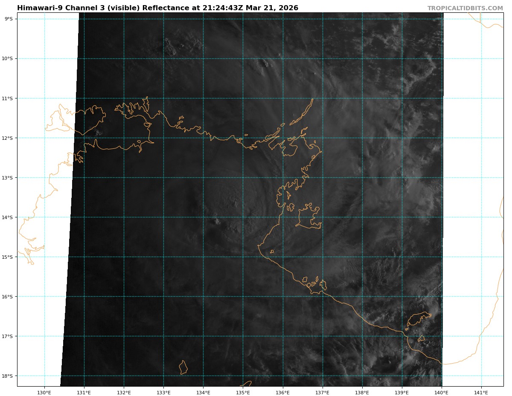Select the 14°S latitude axis label

(8, 217)
